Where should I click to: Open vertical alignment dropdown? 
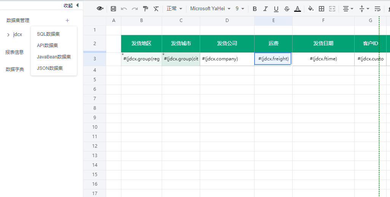click(x=364, y=9)
